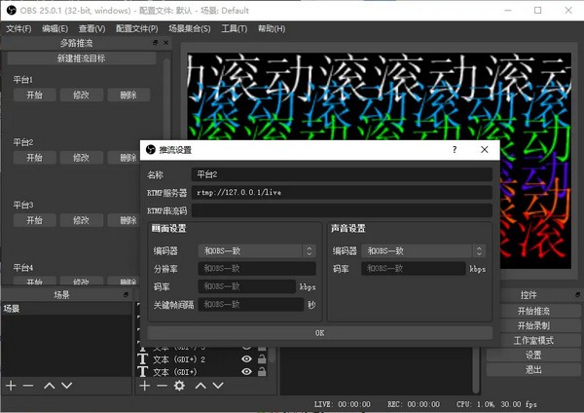Click the help question mark in 推流设置 dialog

point(454,150)
